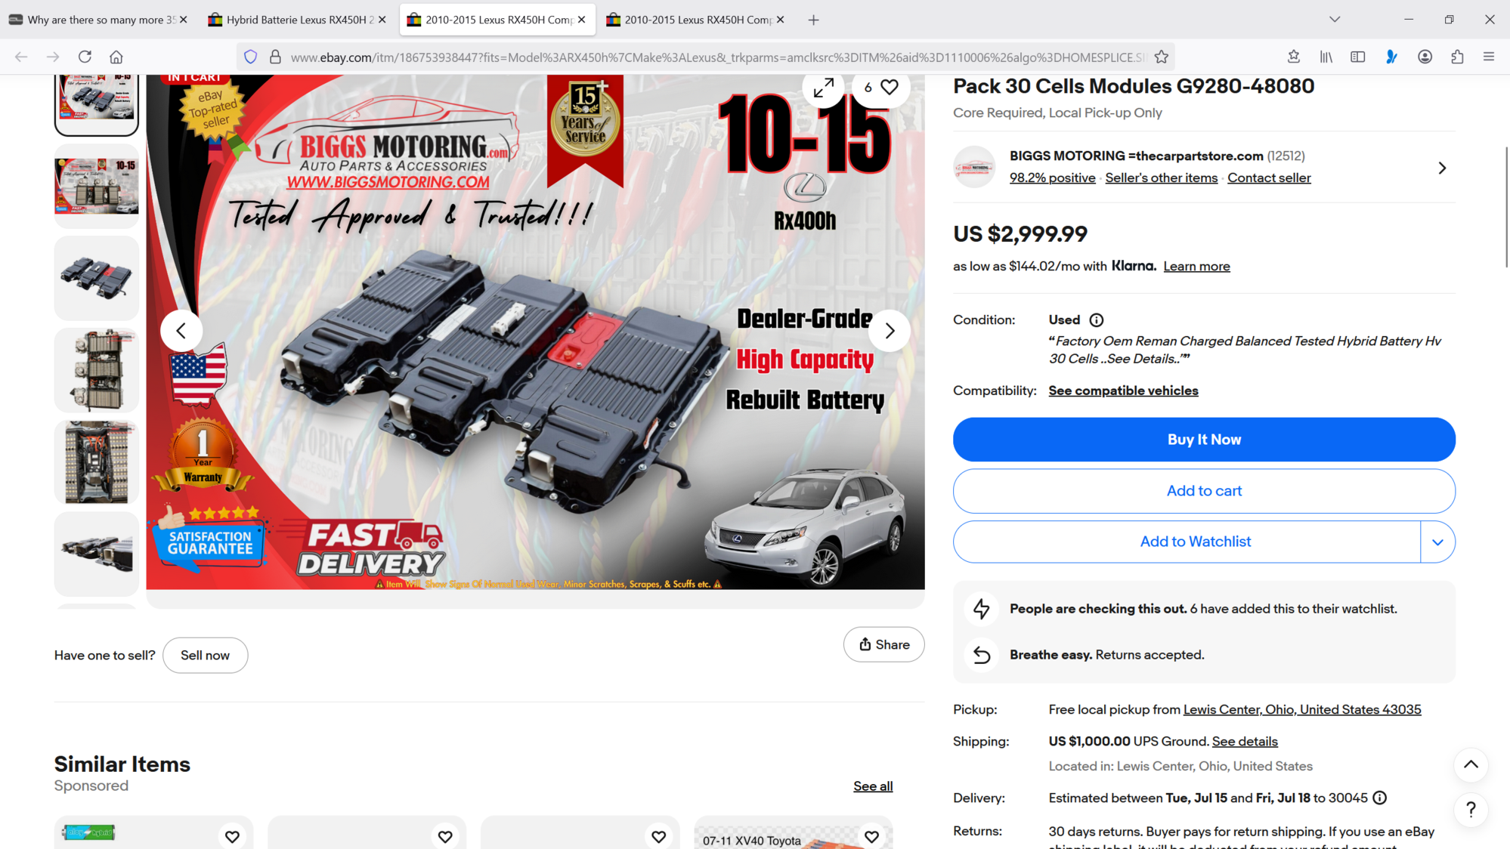
Task: Click the Buy It Now button
Action: (1203, 440)
